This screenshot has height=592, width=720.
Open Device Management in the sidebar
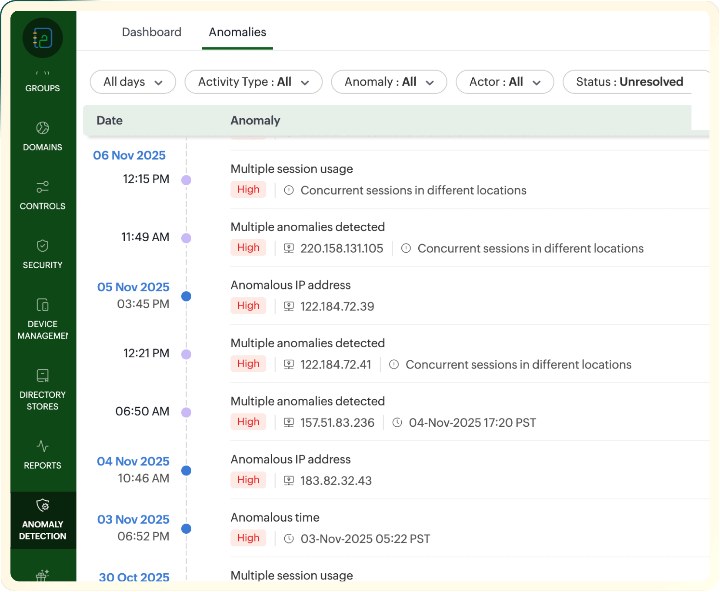(42, 314)
